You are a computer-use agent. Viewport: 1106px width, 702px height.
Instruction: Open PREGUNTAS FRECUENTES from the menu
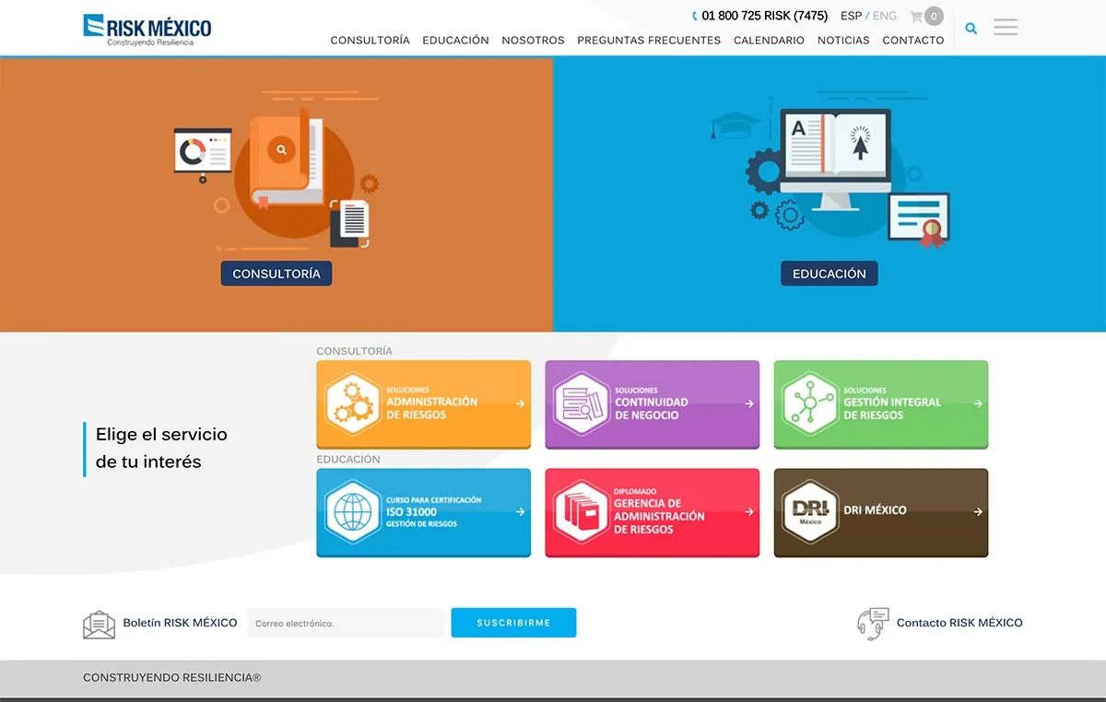point(649,41)
